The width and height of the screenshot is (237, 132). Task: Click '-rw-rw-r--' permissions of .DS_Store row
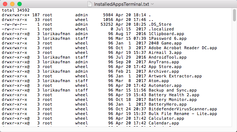point(14,24)
